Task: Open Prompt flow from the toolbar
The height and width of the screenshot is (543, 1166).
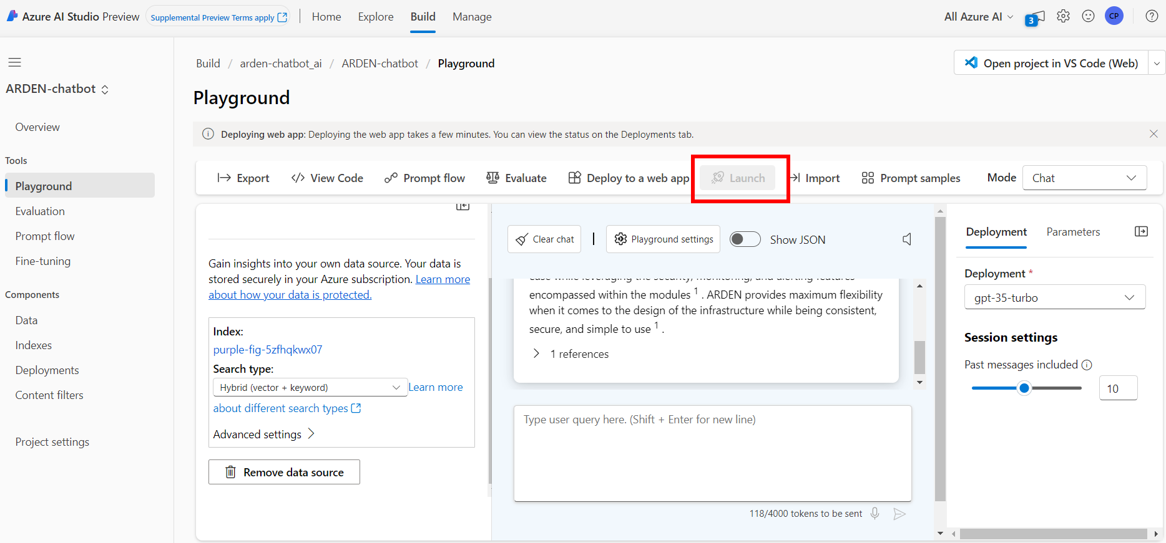Action: [424, 178]
